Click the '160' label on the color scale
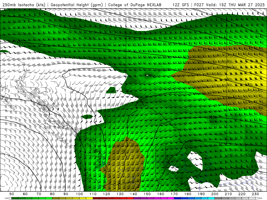Image resolution: width=267 pixels, height=200 pixels. pos(161,194)
